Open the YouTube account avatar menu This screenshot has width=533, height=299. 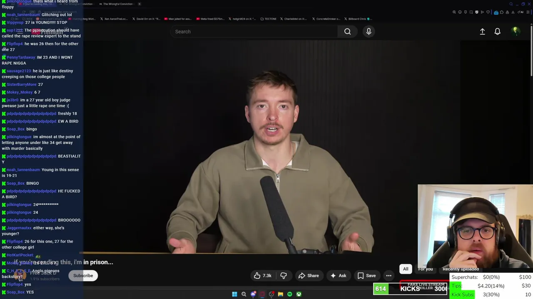[x=515, y=31]
